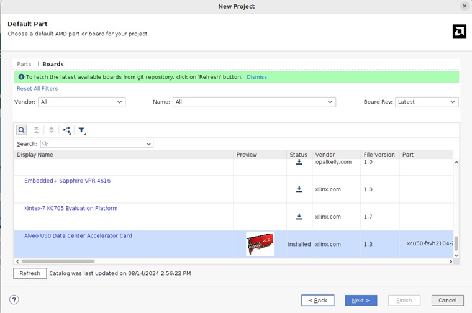Click the vertical scrollbar thumb
472x313 pixels.
pos(456,243)
